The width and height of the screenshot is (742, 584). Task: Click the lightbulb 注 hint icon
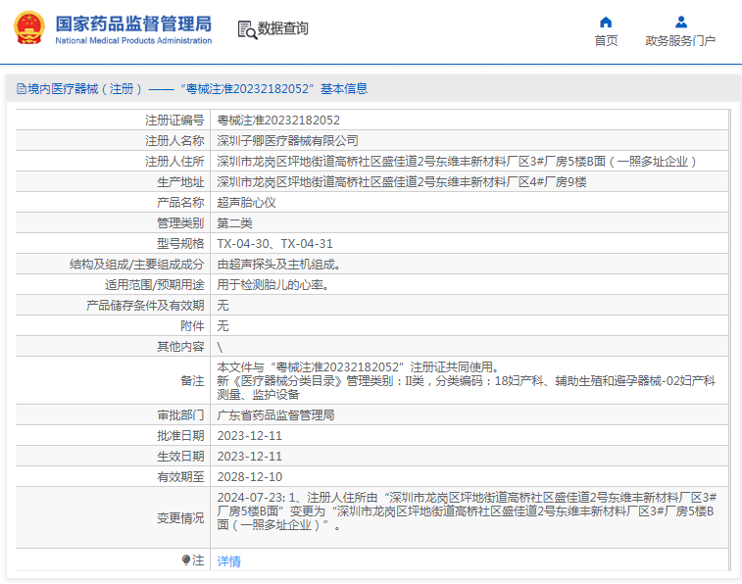[186, 560]
